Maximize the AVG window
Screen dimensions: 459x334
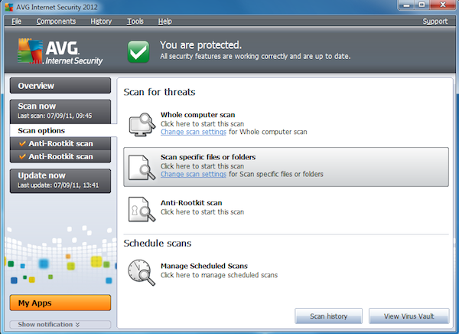point(422,5)
